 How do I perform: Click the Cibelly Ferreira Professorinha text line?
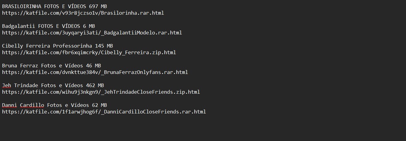[x=57, y=46]
